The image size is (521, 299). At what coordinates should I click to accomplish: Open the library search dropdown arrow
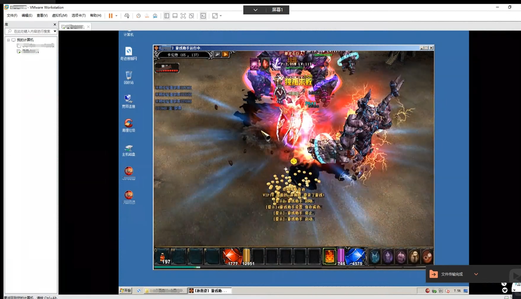55,31
